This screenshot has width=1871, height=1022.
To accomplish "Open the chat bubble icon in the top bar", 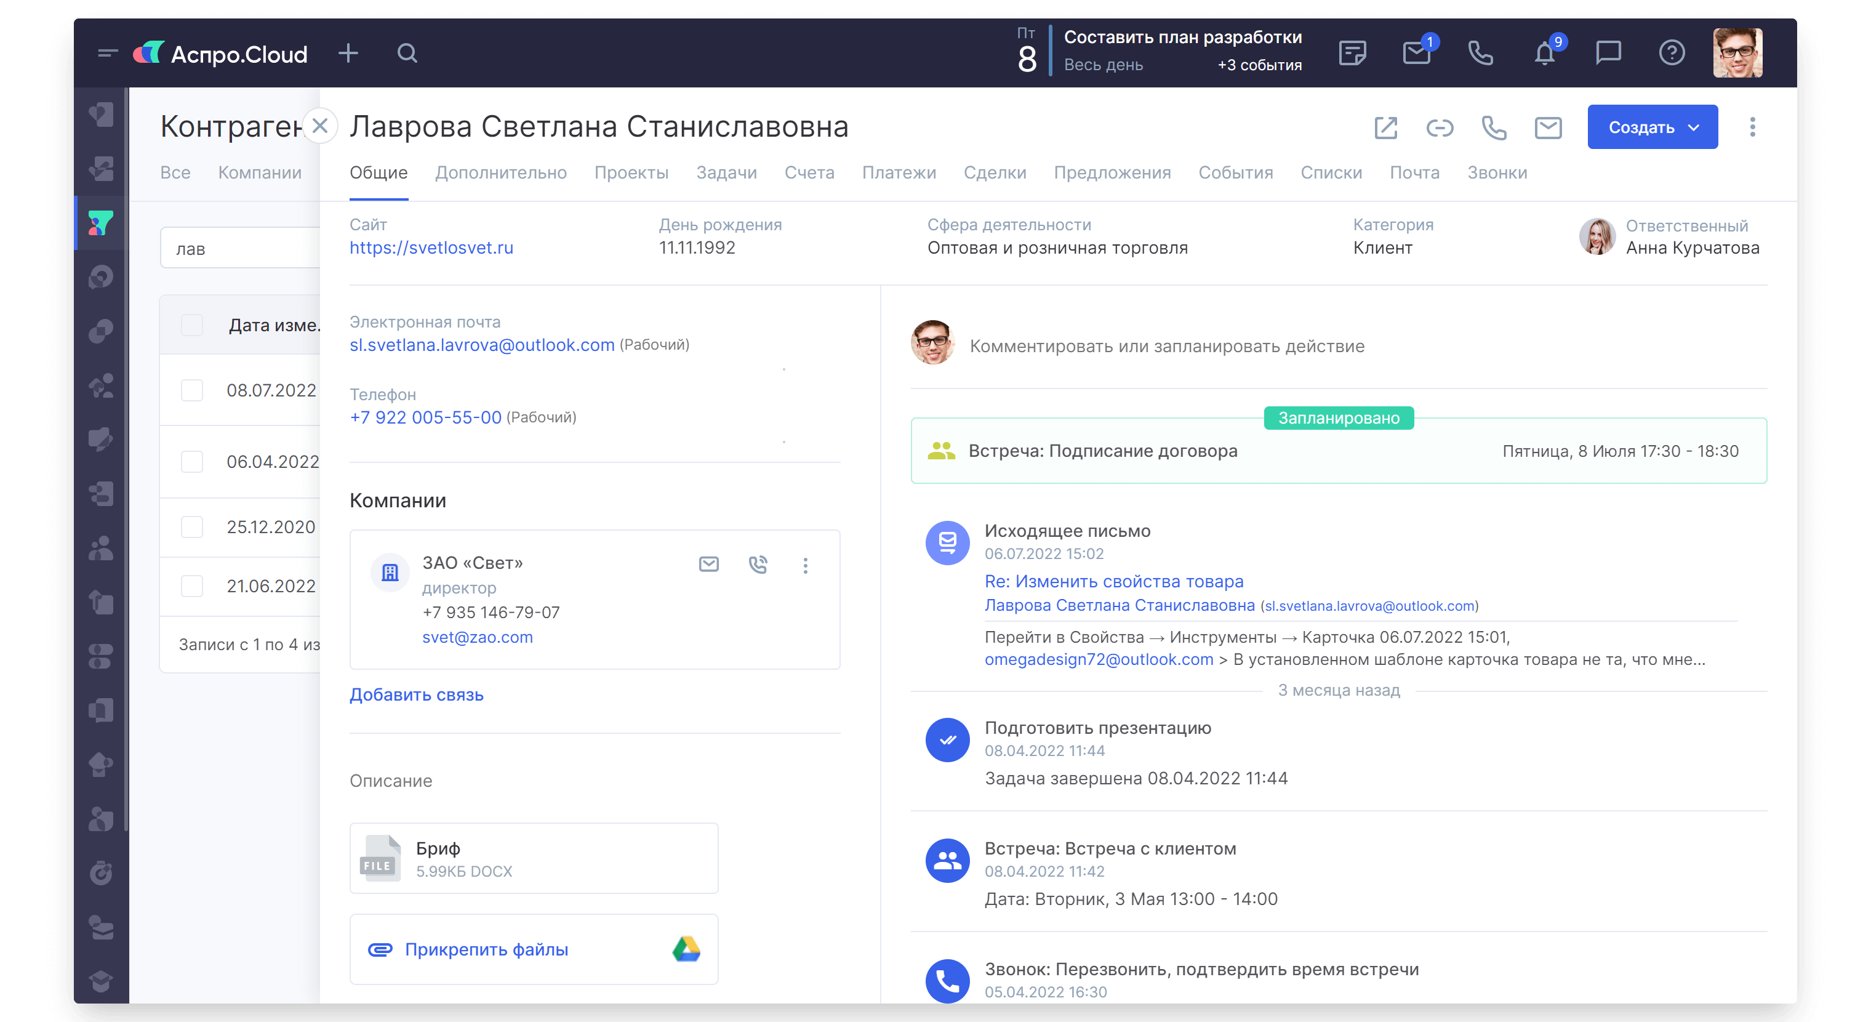I will pyautogui.click(x=1608, y=53).
